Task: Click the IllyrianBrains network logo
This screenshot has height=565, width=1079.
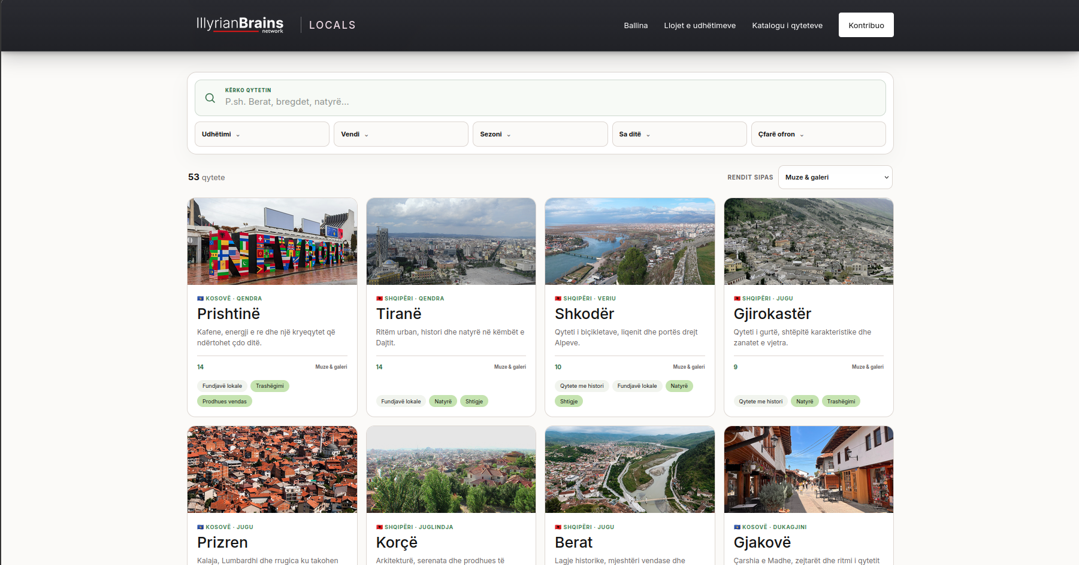Action: tap(240, 25)
